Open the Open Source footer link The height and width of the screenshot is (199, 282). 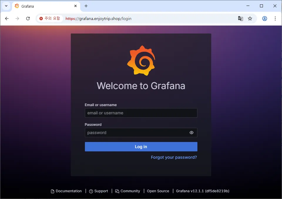coord(158,191)
